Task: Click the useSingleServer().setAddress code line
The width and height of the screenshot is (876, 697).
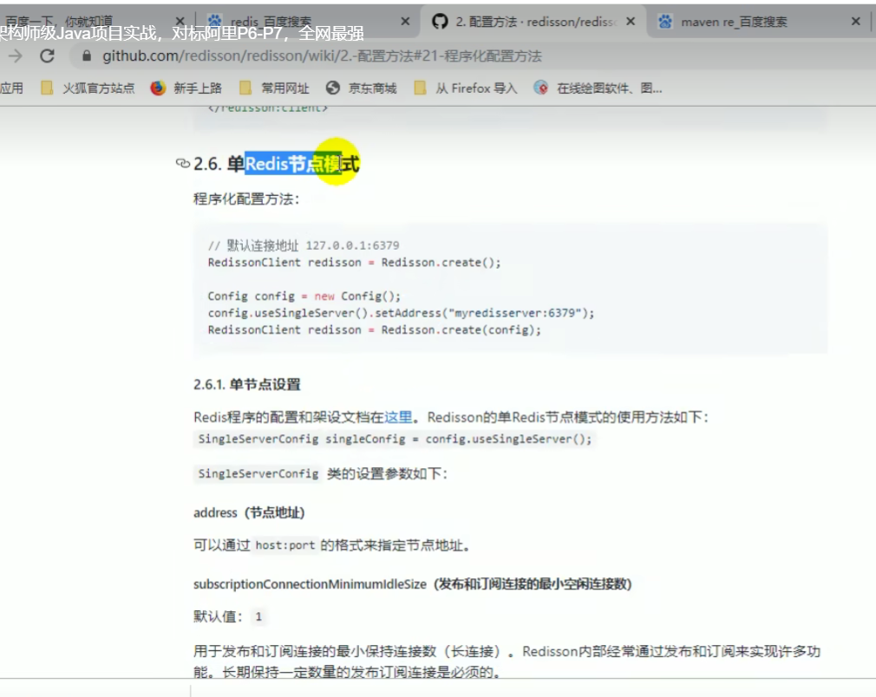Action: 401,313
